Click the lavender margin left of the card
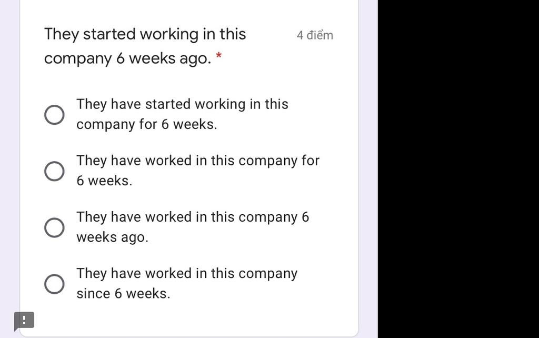Screen dimensions: 539x338 (9, 158)
